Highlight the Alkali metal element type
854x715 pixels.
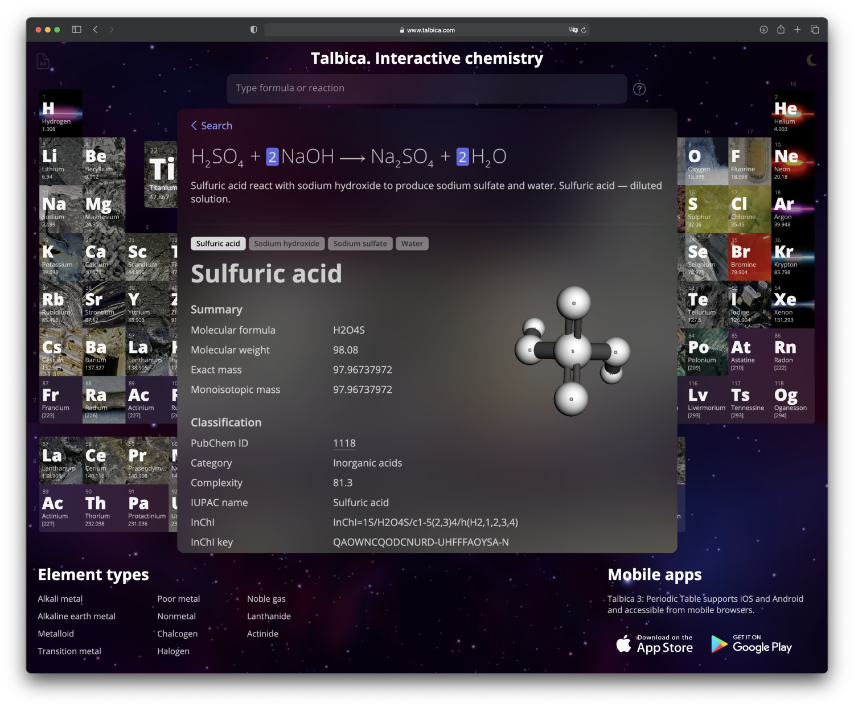60,599
